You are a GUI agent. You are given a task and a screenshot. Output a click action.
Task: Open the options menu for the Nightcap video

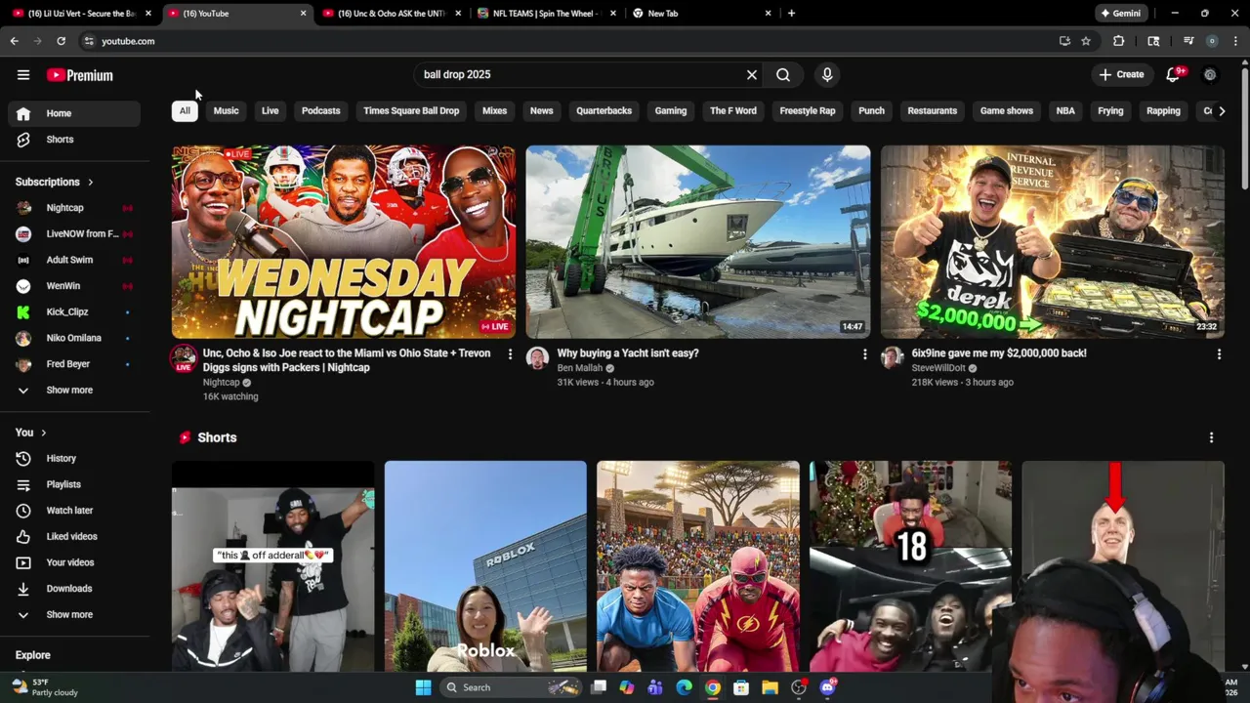(510, 354)
